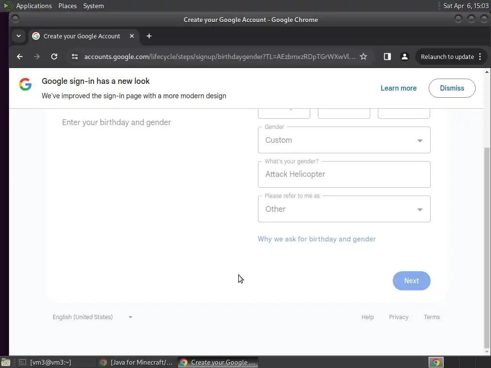
Task: Open the Terms link
Action: tap(432, 317)
